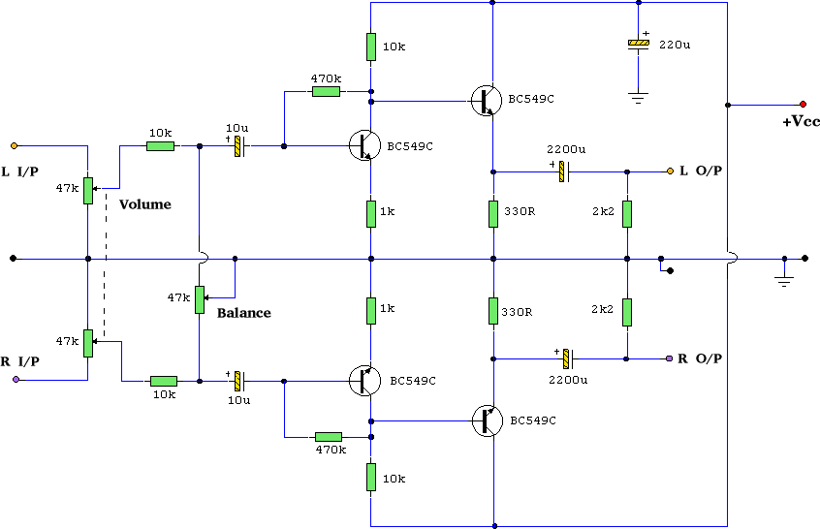Click the upper 470k feedback resistor
The width and height of the screenshot is (820, 529).
[x=326, y=92]
